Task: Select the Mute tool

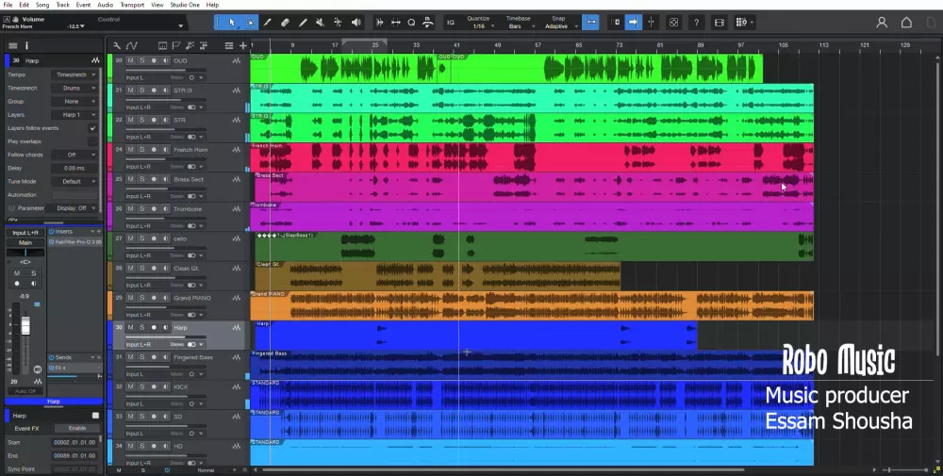Action: click(x=321, y=23)
